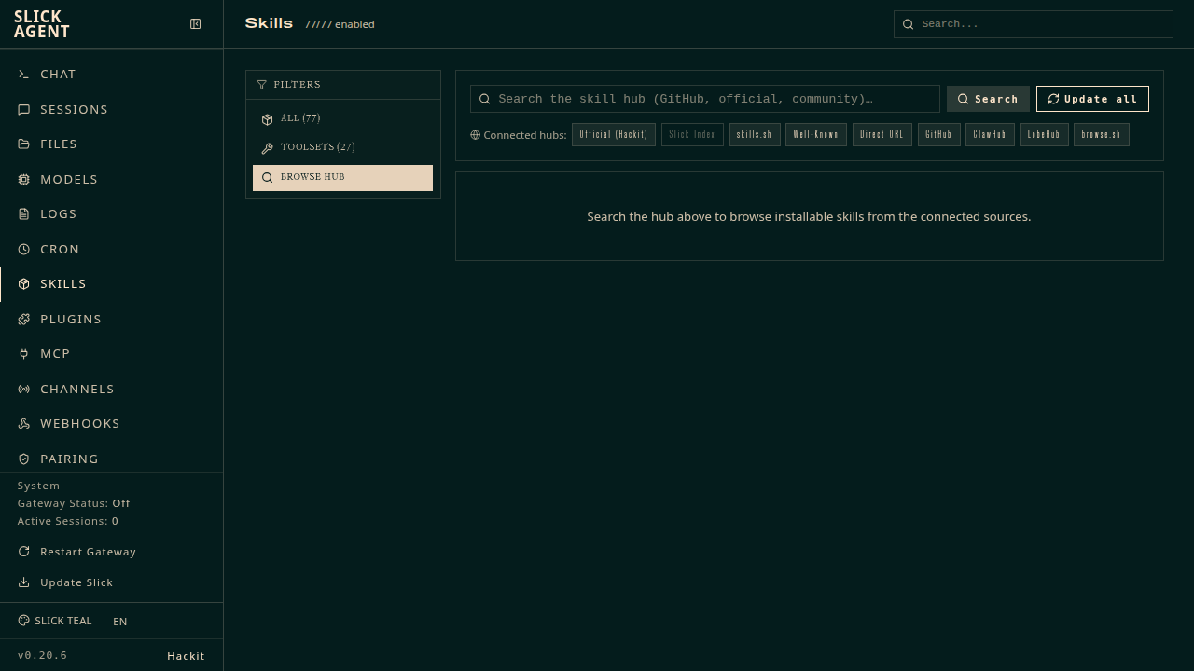Viewport: 1194px width, 671px height.
Task: Switch to the TOOLSETS (27) filter
Action: pyautogui.click(x=342, y=147)
